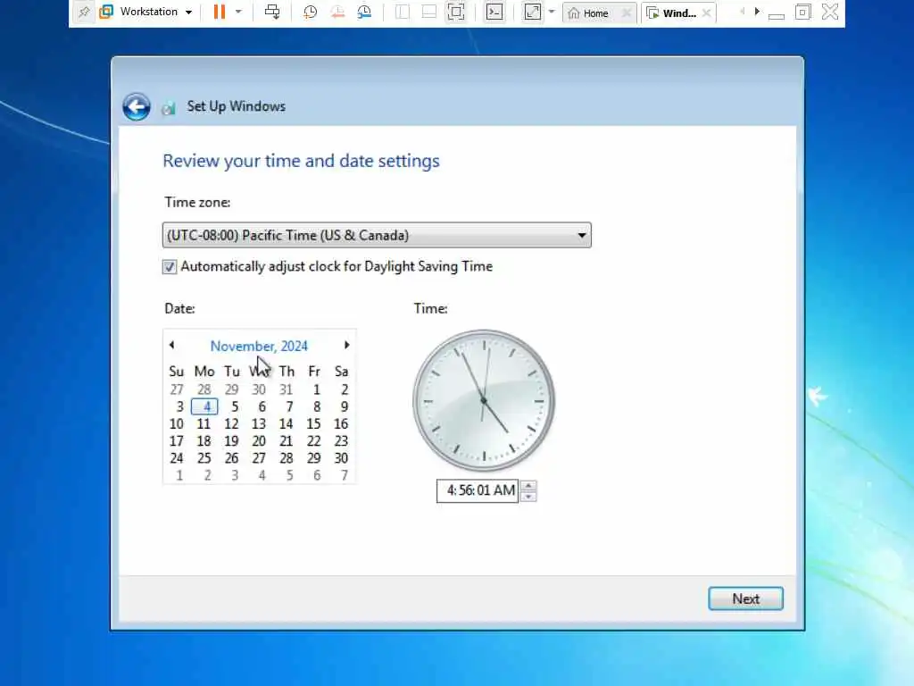Open the Time zone dropdown
The height and width of the screenshot is (686, 914).
(377, 235)
